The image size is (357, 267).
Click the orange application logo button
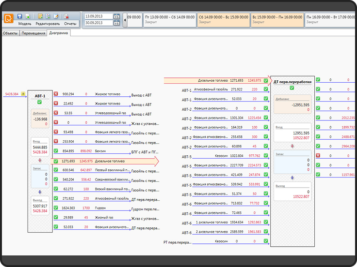pos(9,19)
